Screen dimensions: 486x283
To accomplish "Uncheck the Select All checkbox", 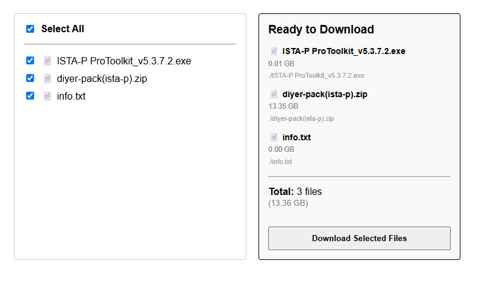I will point(30,29).
